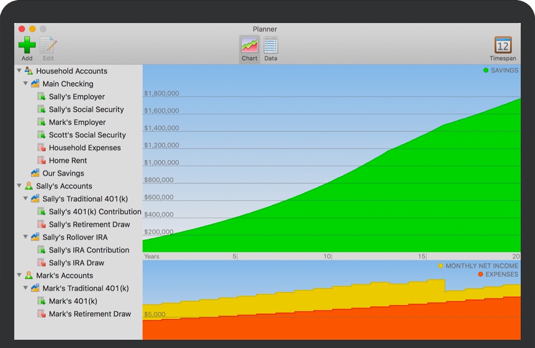Click the expense icon beside Household Expenses
This screenshot has height=348, width=535.
42,148
